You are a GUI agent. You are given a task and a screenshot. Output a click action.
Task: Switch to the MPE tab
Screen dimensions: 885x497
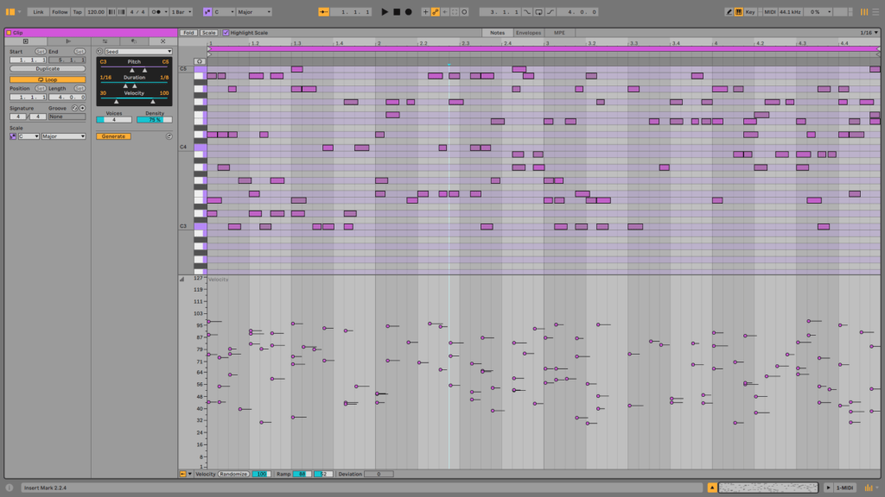click(559, 32)
